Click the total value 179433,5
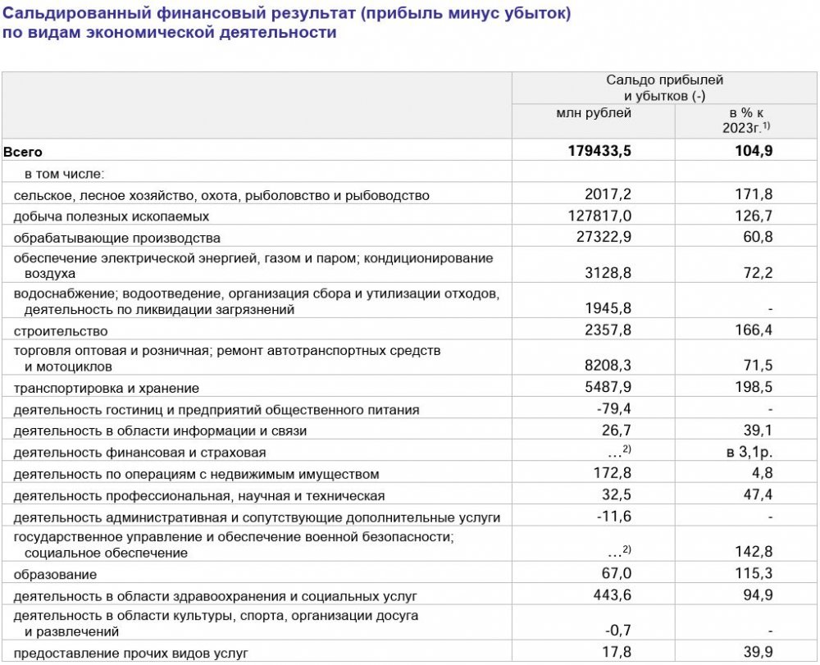The width and height of the screenshot is (820, 665). click(x=599, y=151)
